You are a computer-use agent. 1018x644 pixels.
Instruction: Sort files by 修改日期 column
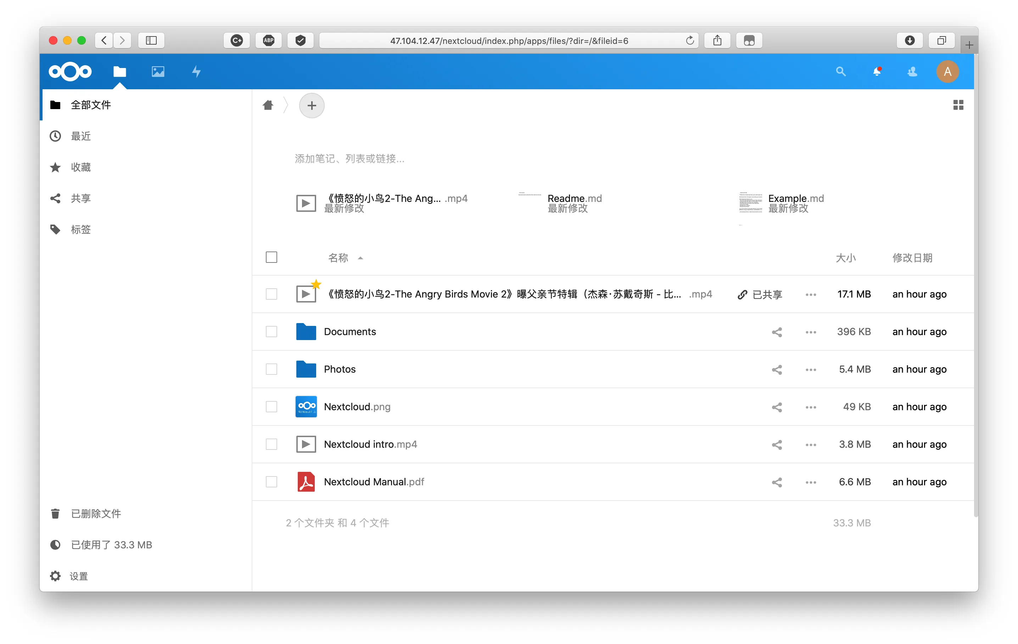[912, 258]
